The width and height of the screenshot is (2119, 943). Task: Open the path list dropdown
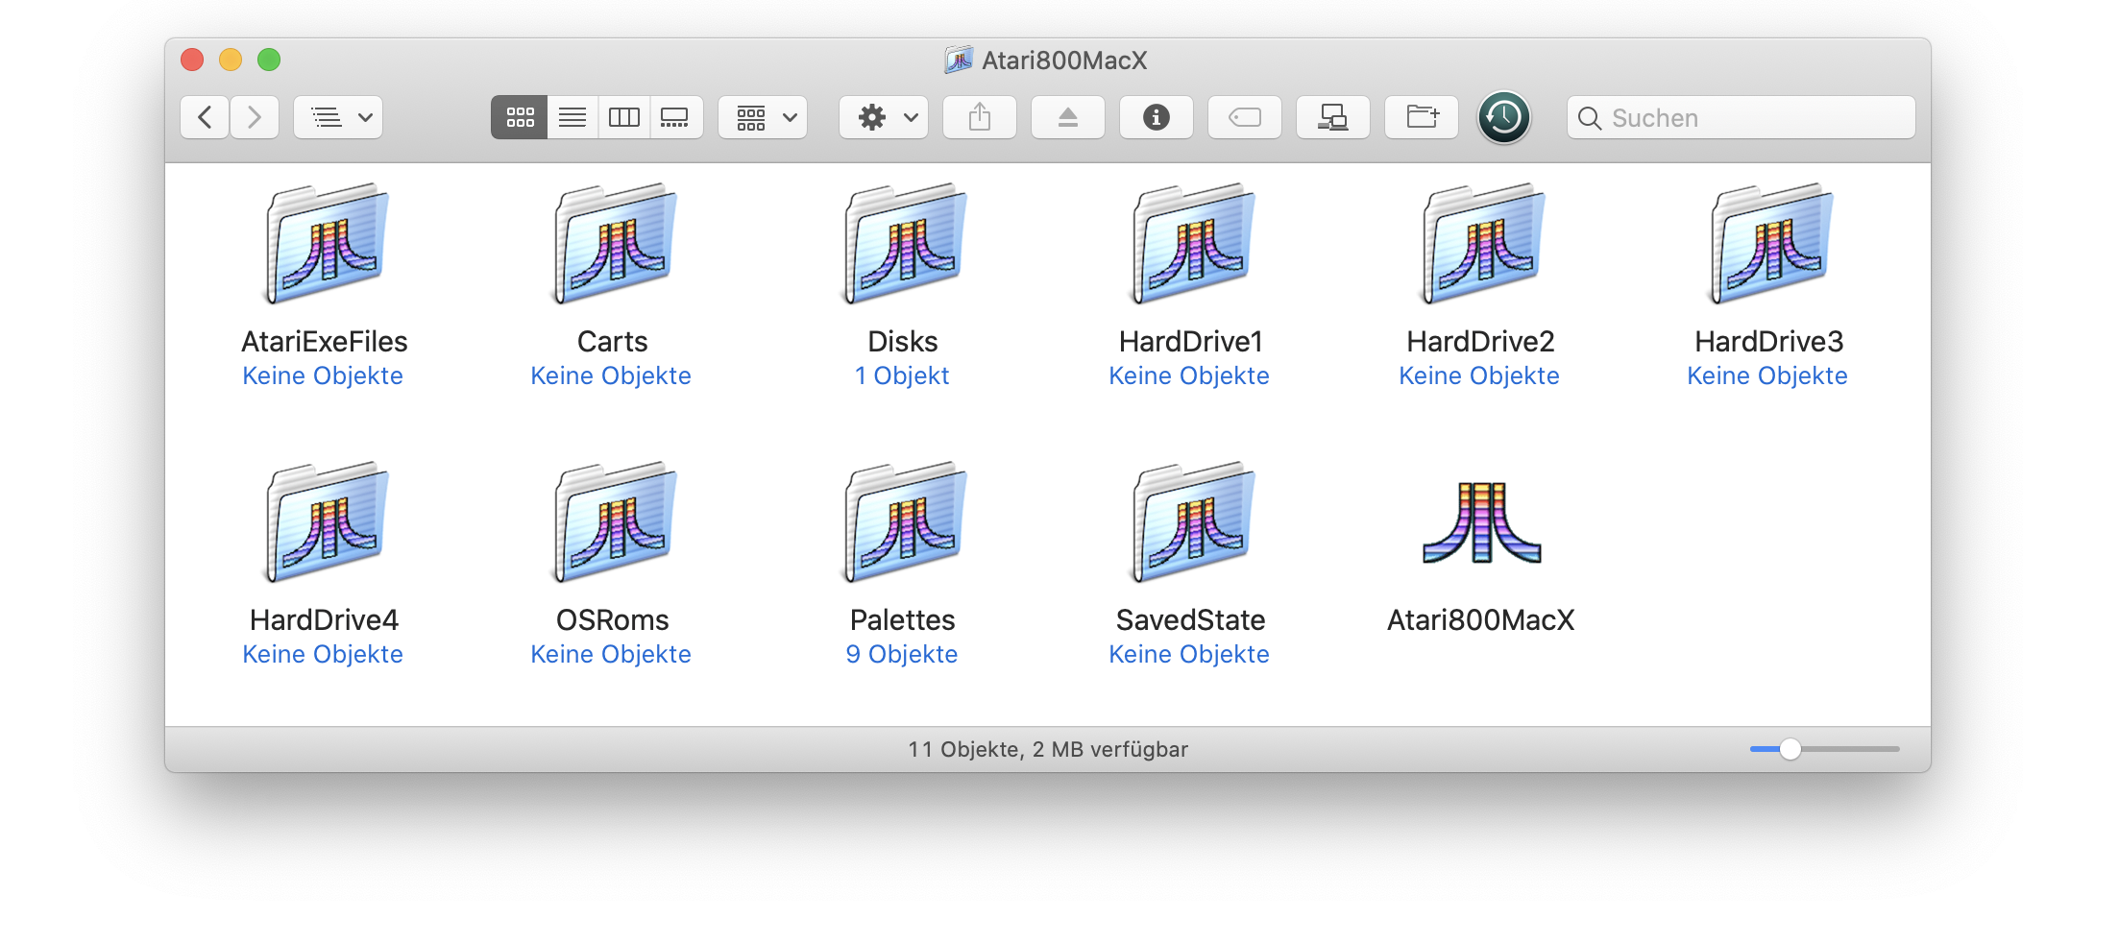[x=338, y=117]
